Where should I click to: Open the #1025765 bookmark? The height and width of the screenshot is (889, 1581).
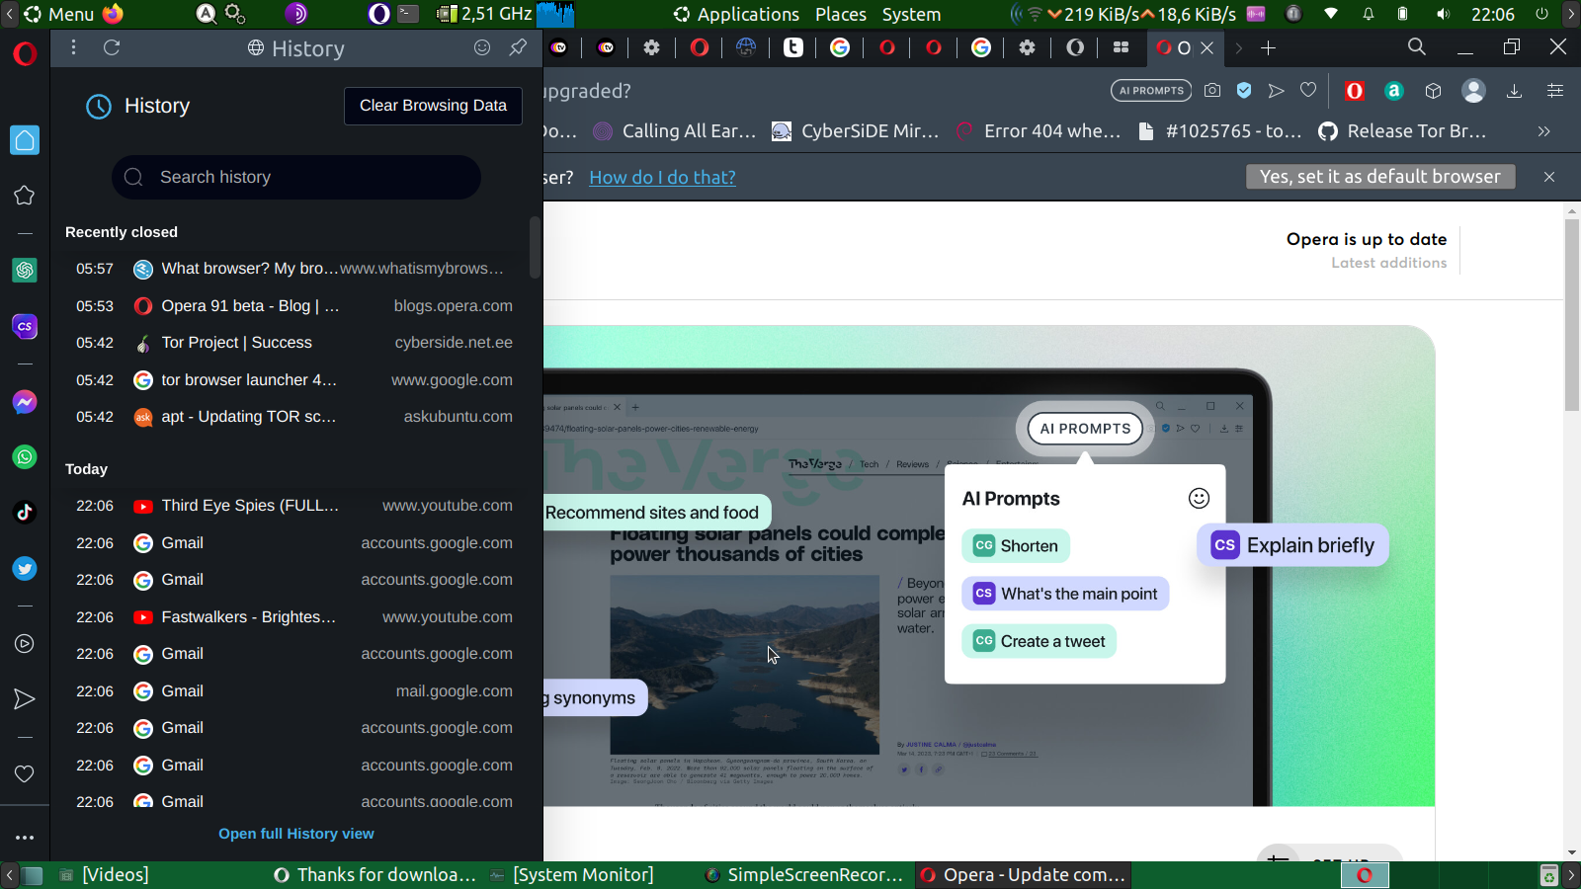[1219, 131]
